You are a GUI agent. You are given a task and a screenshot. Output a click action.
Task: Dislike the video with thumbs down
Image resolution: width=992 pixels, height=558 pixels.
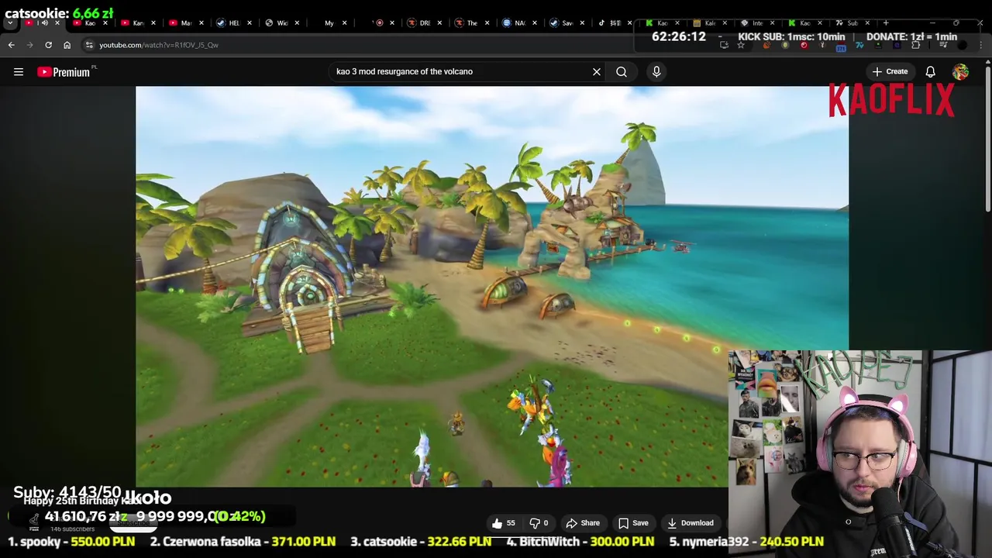[538, 523]
